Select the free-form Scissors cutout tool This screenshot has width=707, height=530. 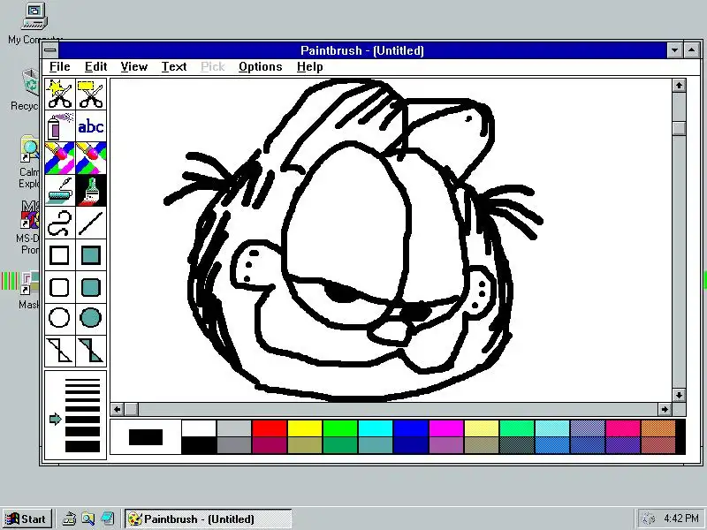tap(60, 94)
